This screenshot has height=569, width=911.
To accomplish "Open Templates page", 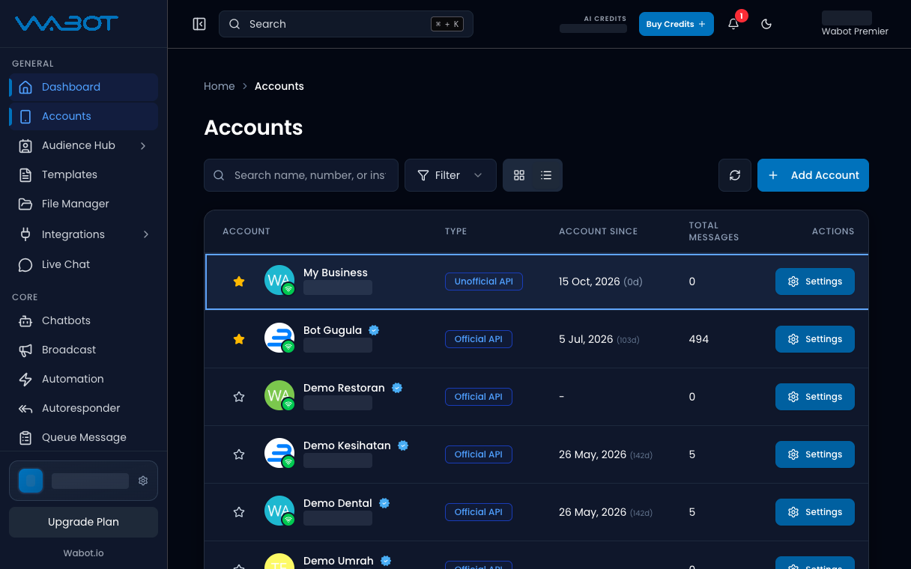I will [x=83, y=174].
